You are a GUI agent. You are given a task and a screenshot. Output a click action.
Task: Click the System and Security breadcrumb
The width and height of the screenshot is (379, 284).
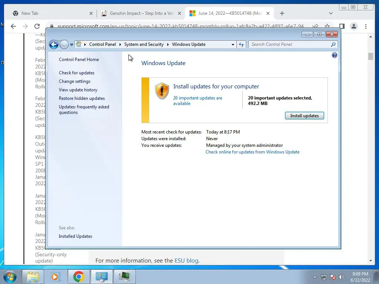point(144,44)
